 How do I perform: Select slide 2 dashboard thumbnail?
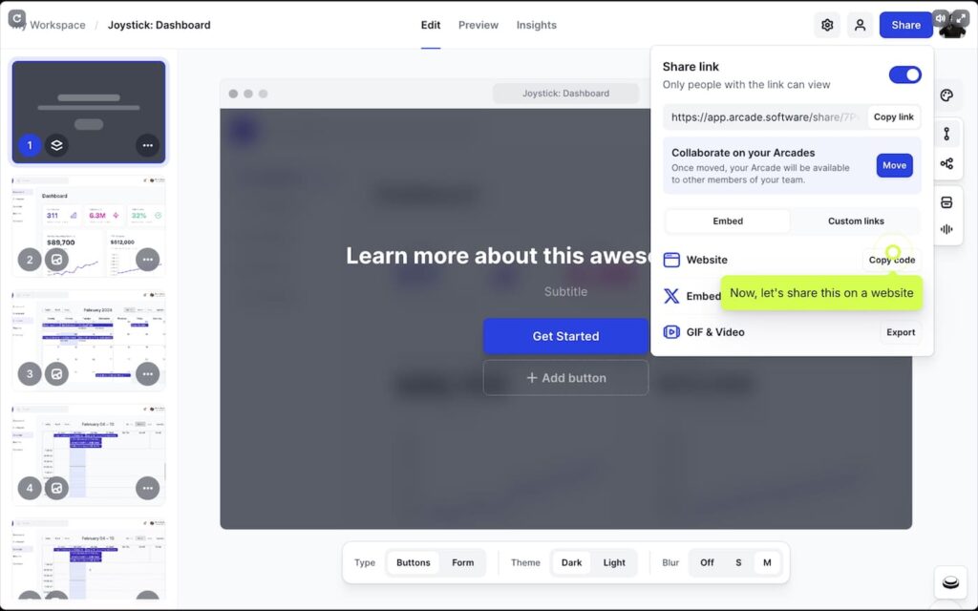coord(89,225)
